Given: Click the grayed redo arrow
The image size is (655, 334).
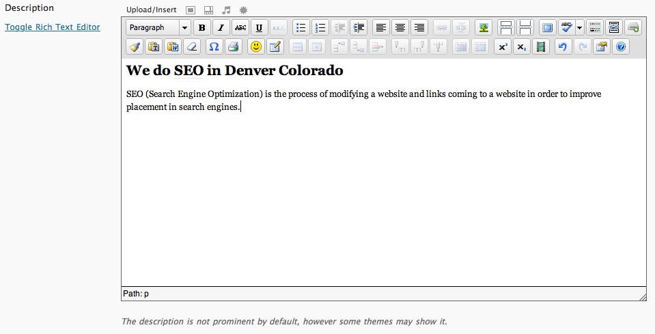Looking at the screenshot, I should coord(583,46).
